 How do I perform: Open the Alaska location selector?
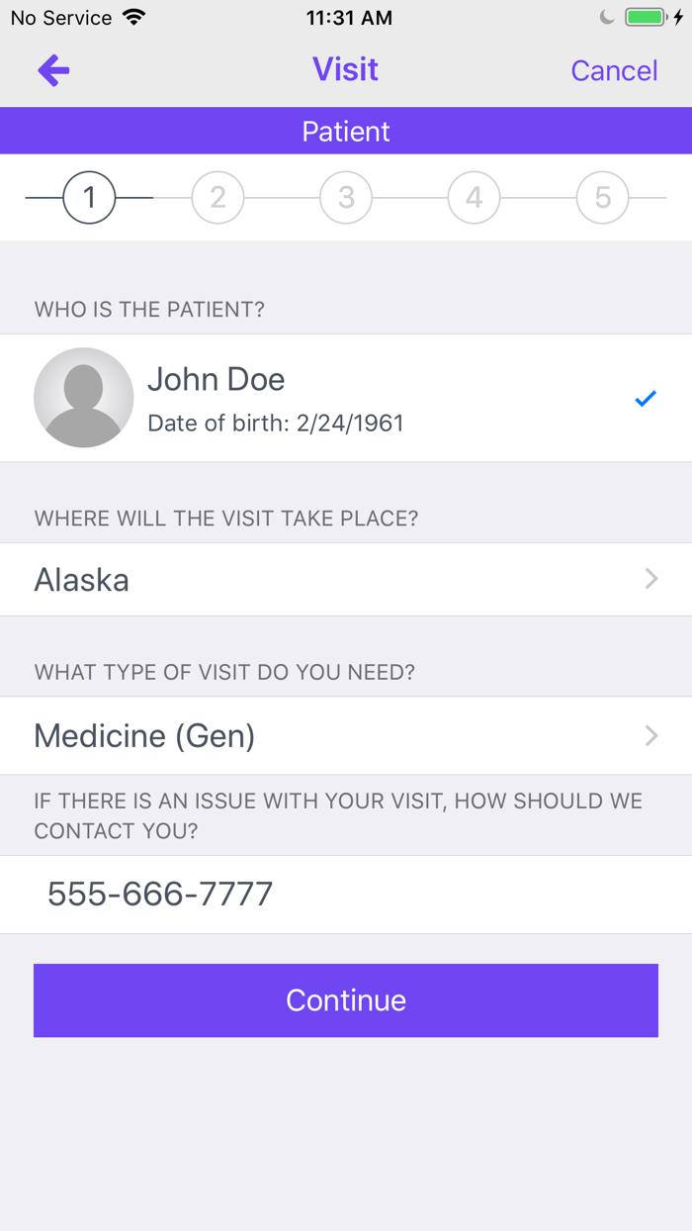[x=346, y=579]
